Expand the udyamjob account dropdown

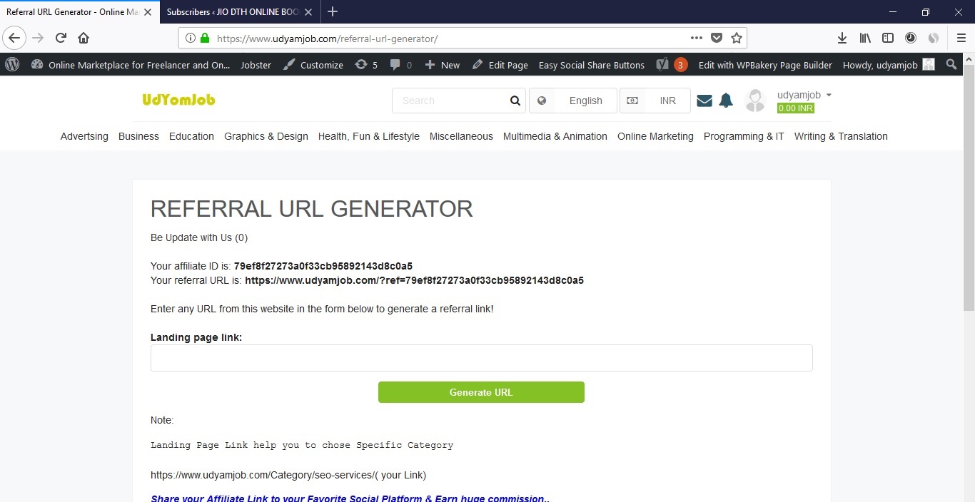click(x=804, y=95)
